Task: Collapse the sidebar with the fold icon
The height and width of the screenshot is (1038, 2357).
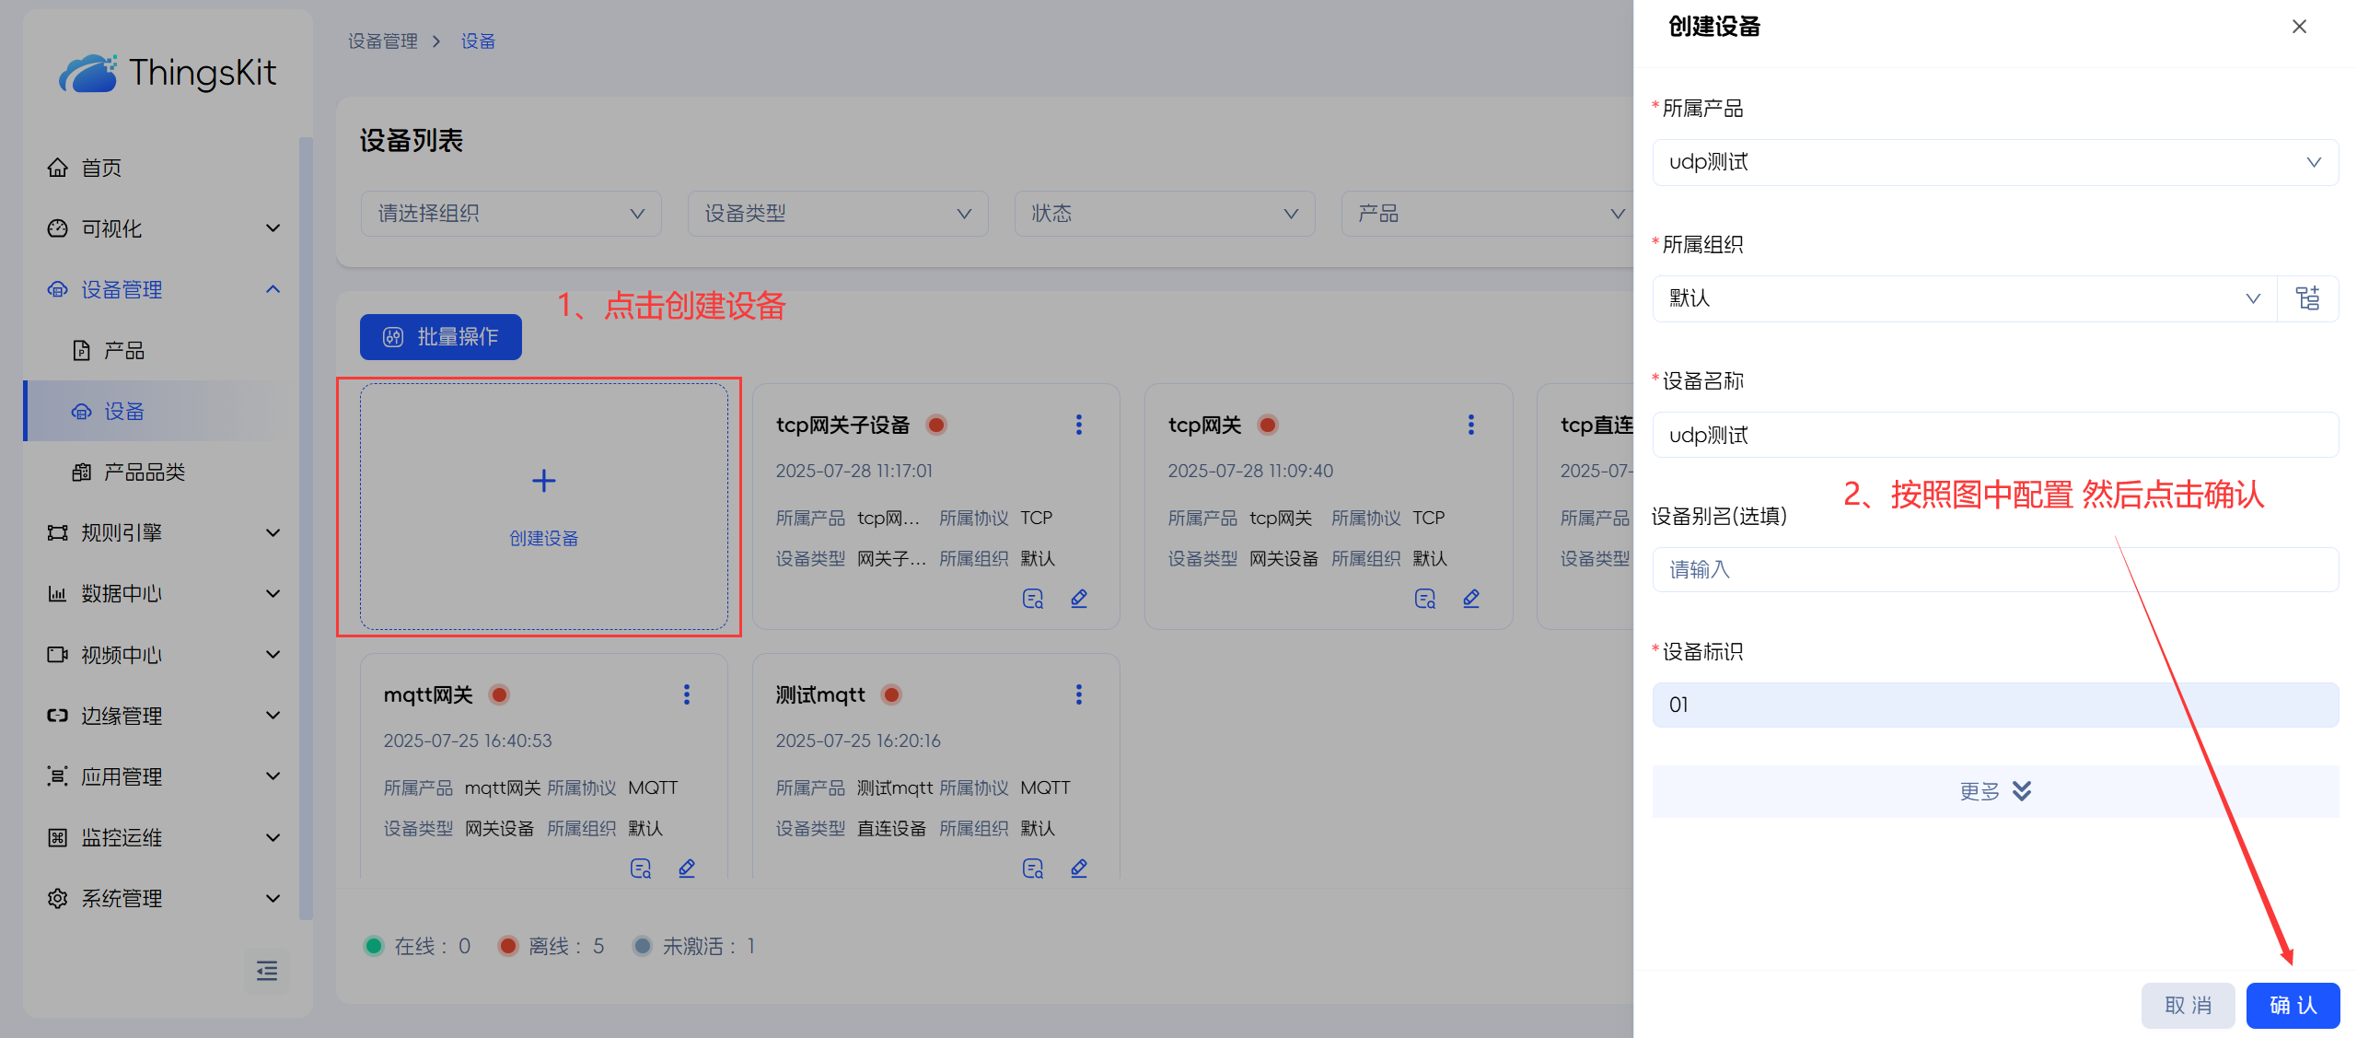Action: tap(267, 971)
